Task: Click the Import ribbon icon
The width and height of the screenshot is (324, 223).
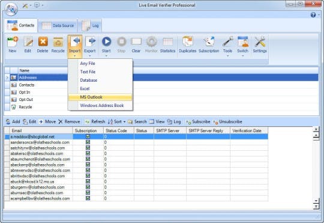Action: 75,41
